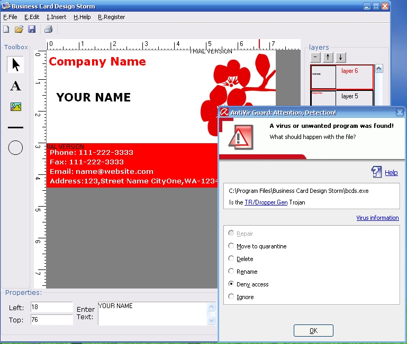Select the Ignore radio option
Screen dimensions: 407x344
pyautogui.click(x=231, y=296)
